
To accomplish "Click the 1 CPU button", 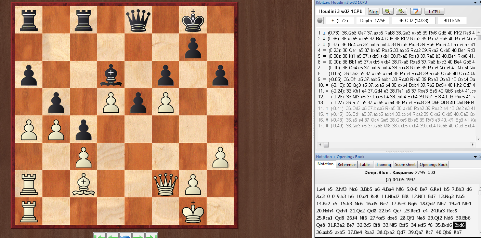I will click(434, 12).
